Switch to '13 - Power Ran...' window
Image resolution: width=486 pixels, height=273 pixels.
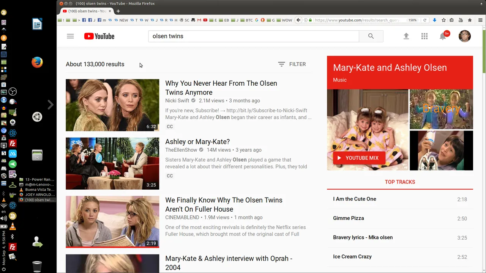[x=37, y=179]
